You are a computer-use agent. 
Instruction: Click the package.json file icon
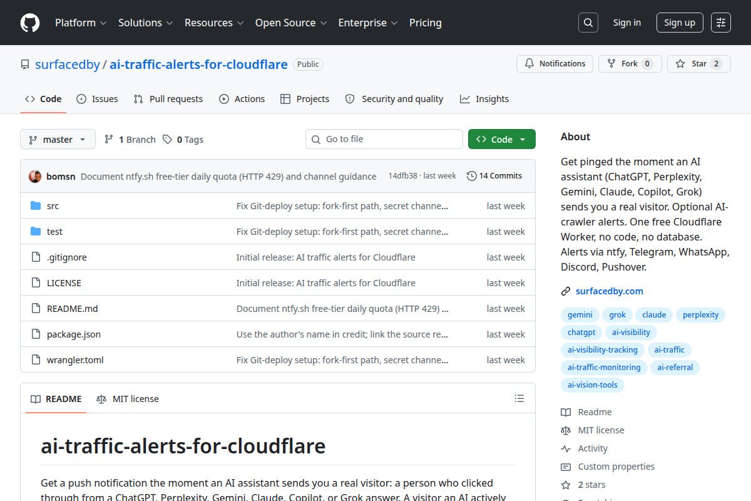[36, 334]
